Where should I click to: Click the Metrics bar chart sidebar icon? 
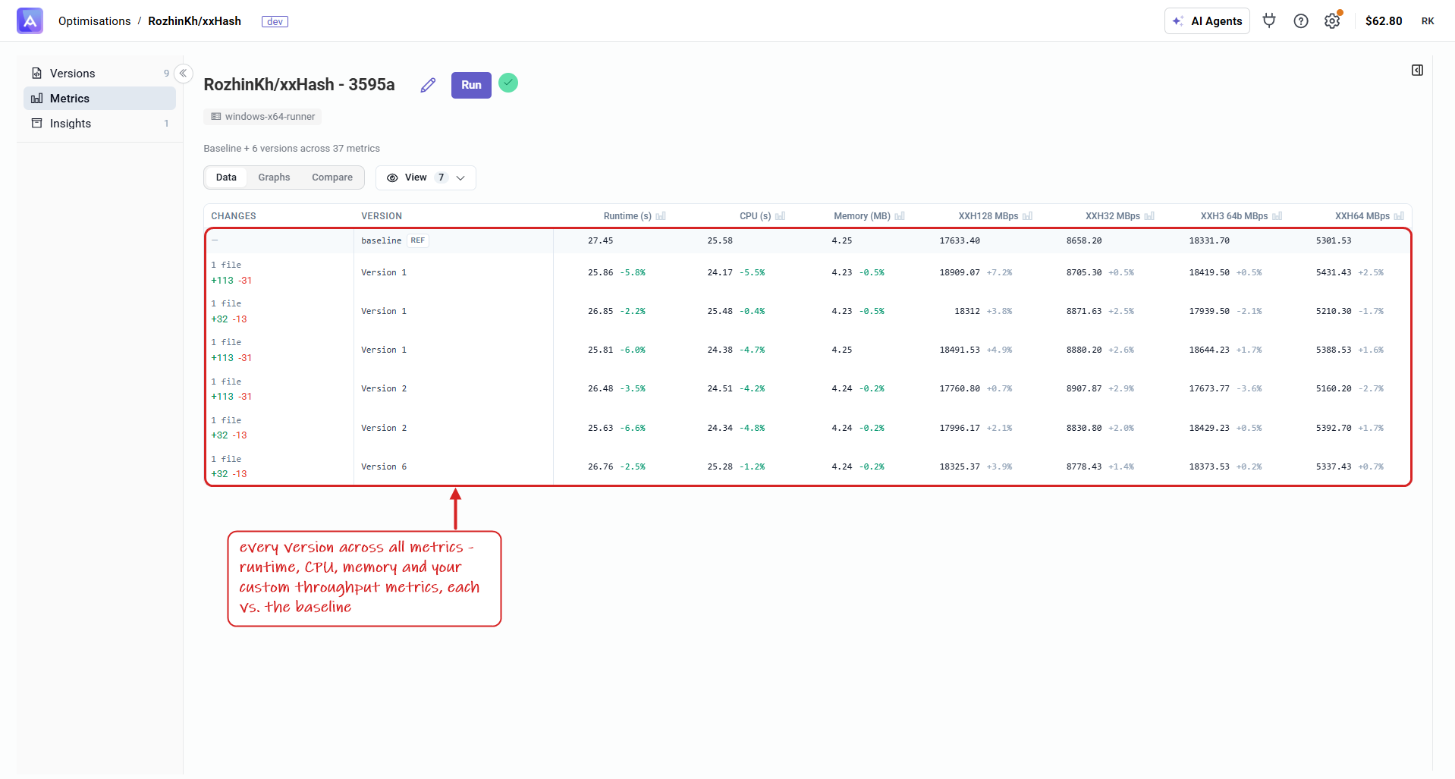(x=36, y=99)
